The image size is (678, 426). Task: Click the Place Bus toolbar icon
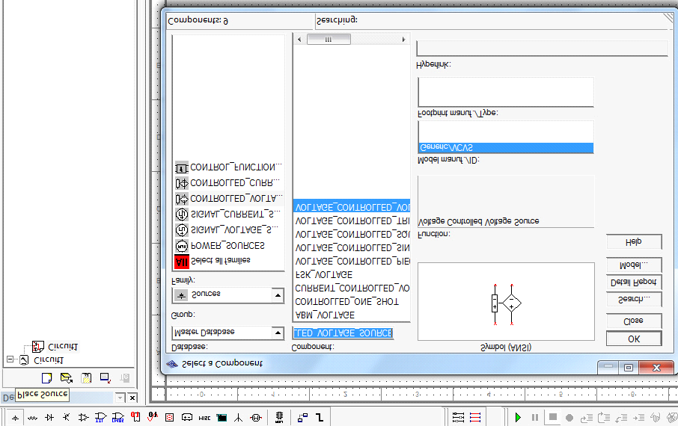pos(320,418)
